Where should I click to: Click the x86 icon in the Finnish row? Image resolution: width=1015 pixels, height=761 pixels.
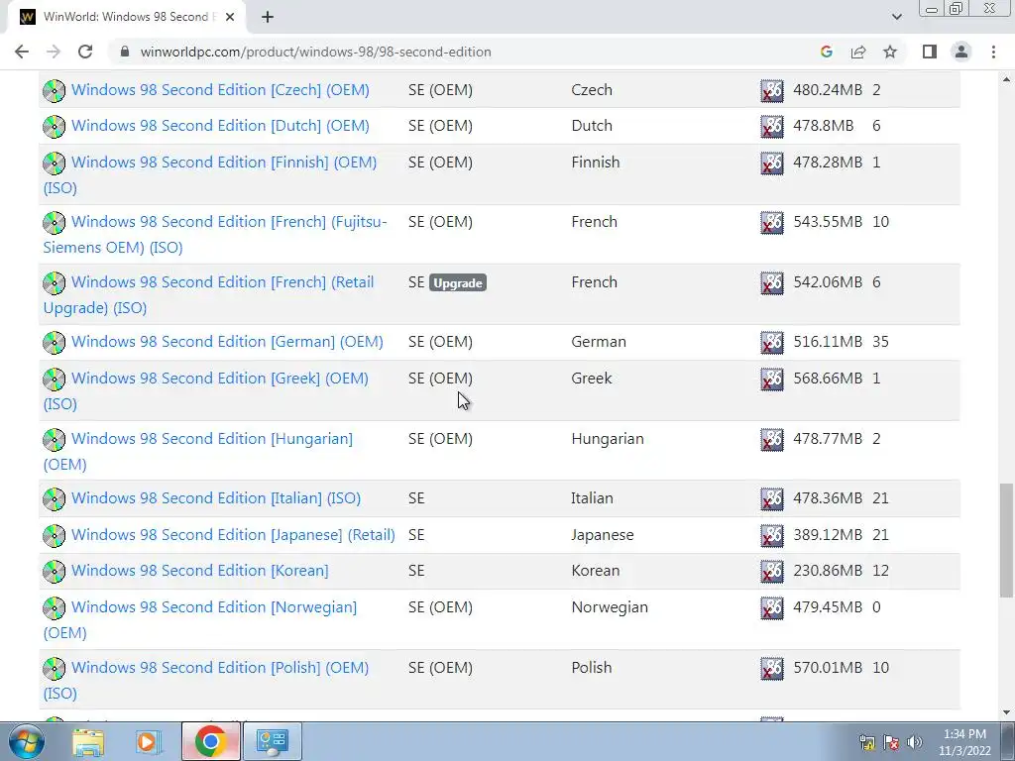[x=771, y=163]
